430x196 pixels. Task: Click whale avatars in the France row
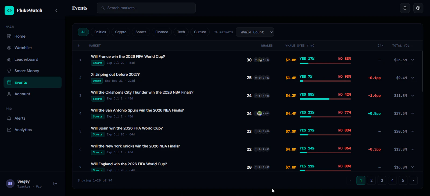pyautogui.click(x=262, y=60)
